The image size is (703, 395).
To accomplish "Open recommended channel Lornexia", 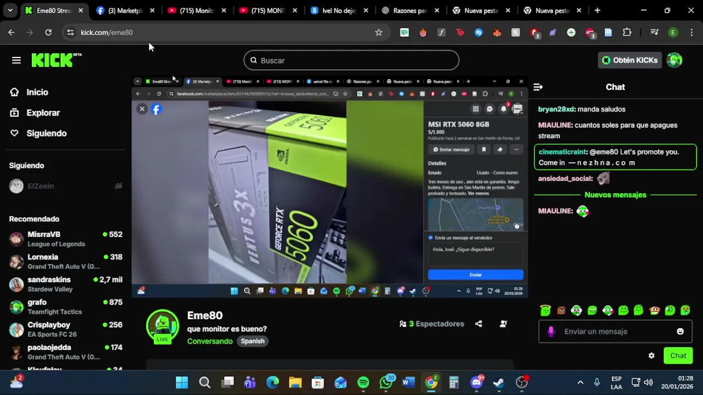I will tap(66, 261).
